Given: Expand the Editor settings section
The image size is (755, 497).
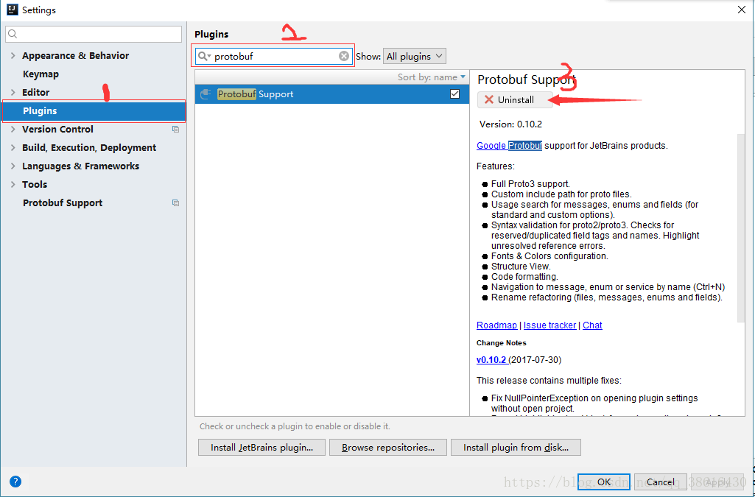Looking at the screenshot, I should click(x=13, y=92).
